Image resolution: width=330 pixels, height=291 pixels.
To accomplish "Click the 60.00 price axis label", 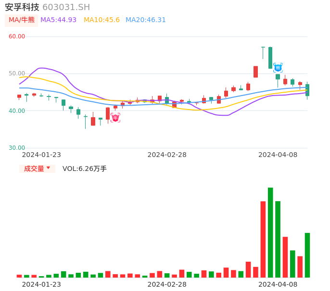I will [x=17, y=36].
